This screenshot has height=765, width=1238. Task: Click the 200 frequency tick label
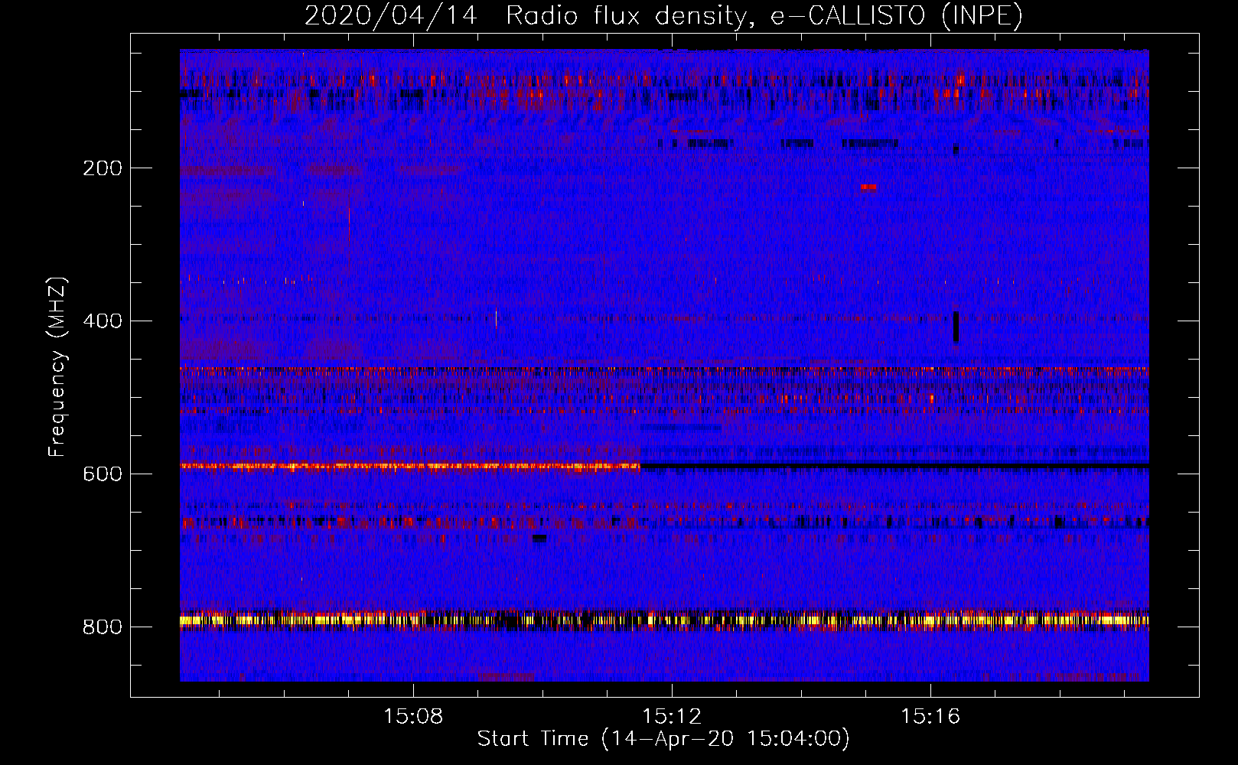click(103, 168)
